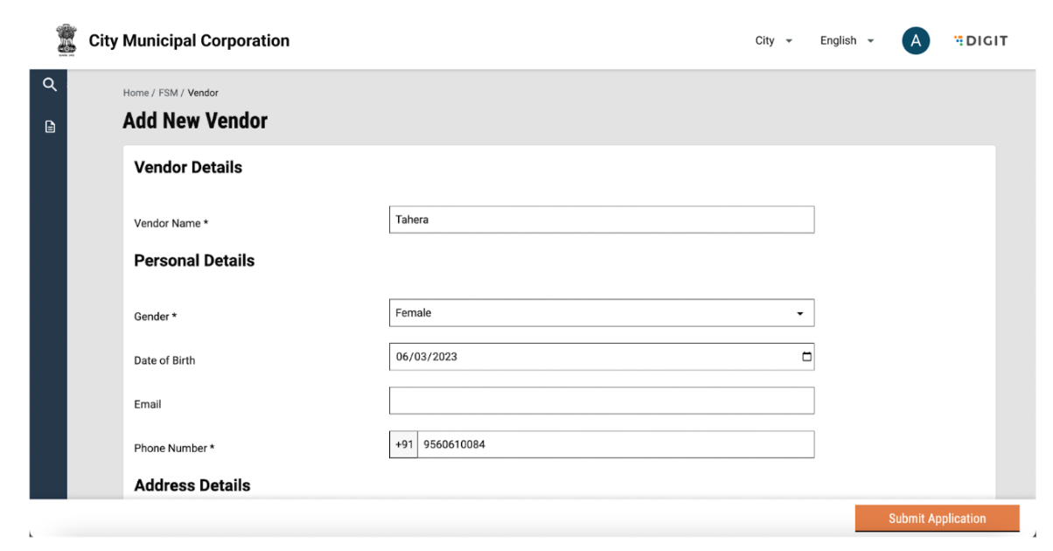Click the date value 06/03/2023
Viewport: 1053px width, 551px height.
click(427, 357)
